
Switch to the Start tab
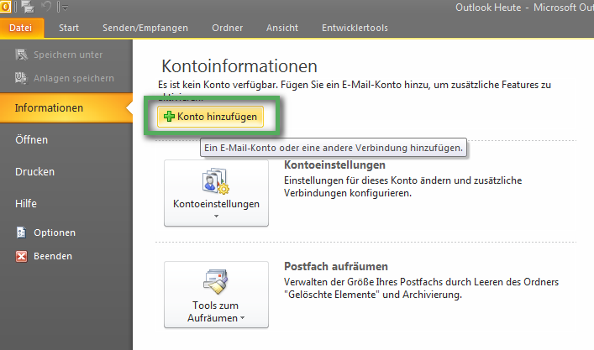(x=69, y=28)
